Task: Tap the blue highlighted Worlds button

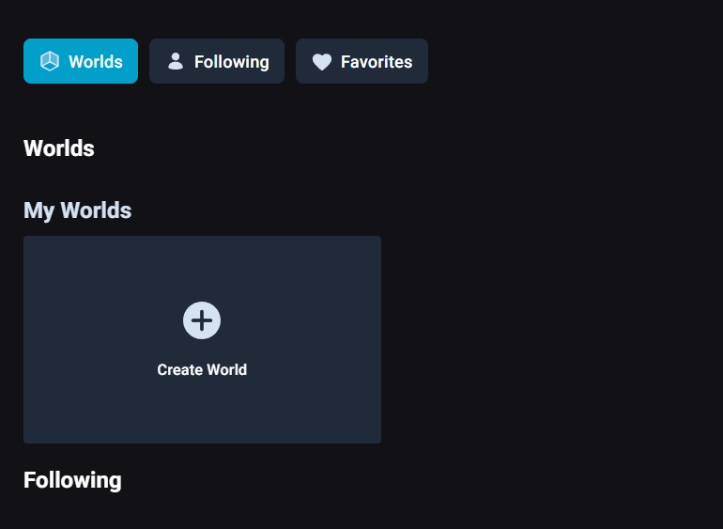Action: pos(81,61)
